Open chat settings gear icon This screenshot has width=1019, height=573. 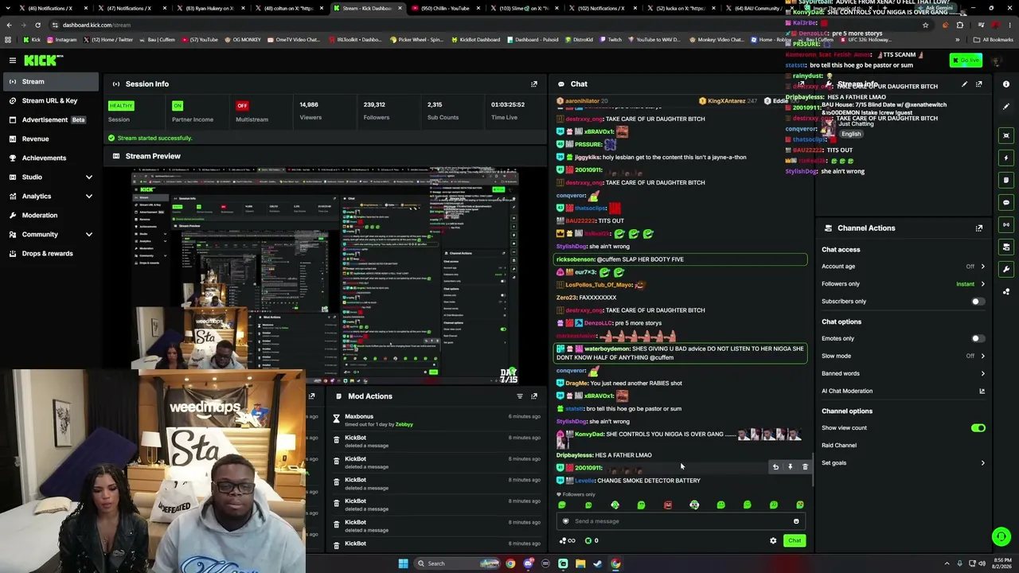coord(773,541)
